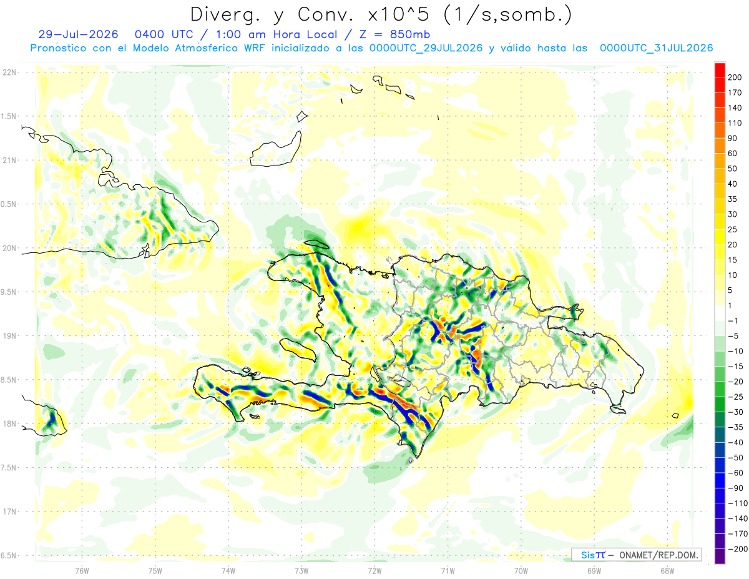Viewport: 749px width, 579px height.
Task: Click the latitude label "8.5N"
Action: coord(9,380)
